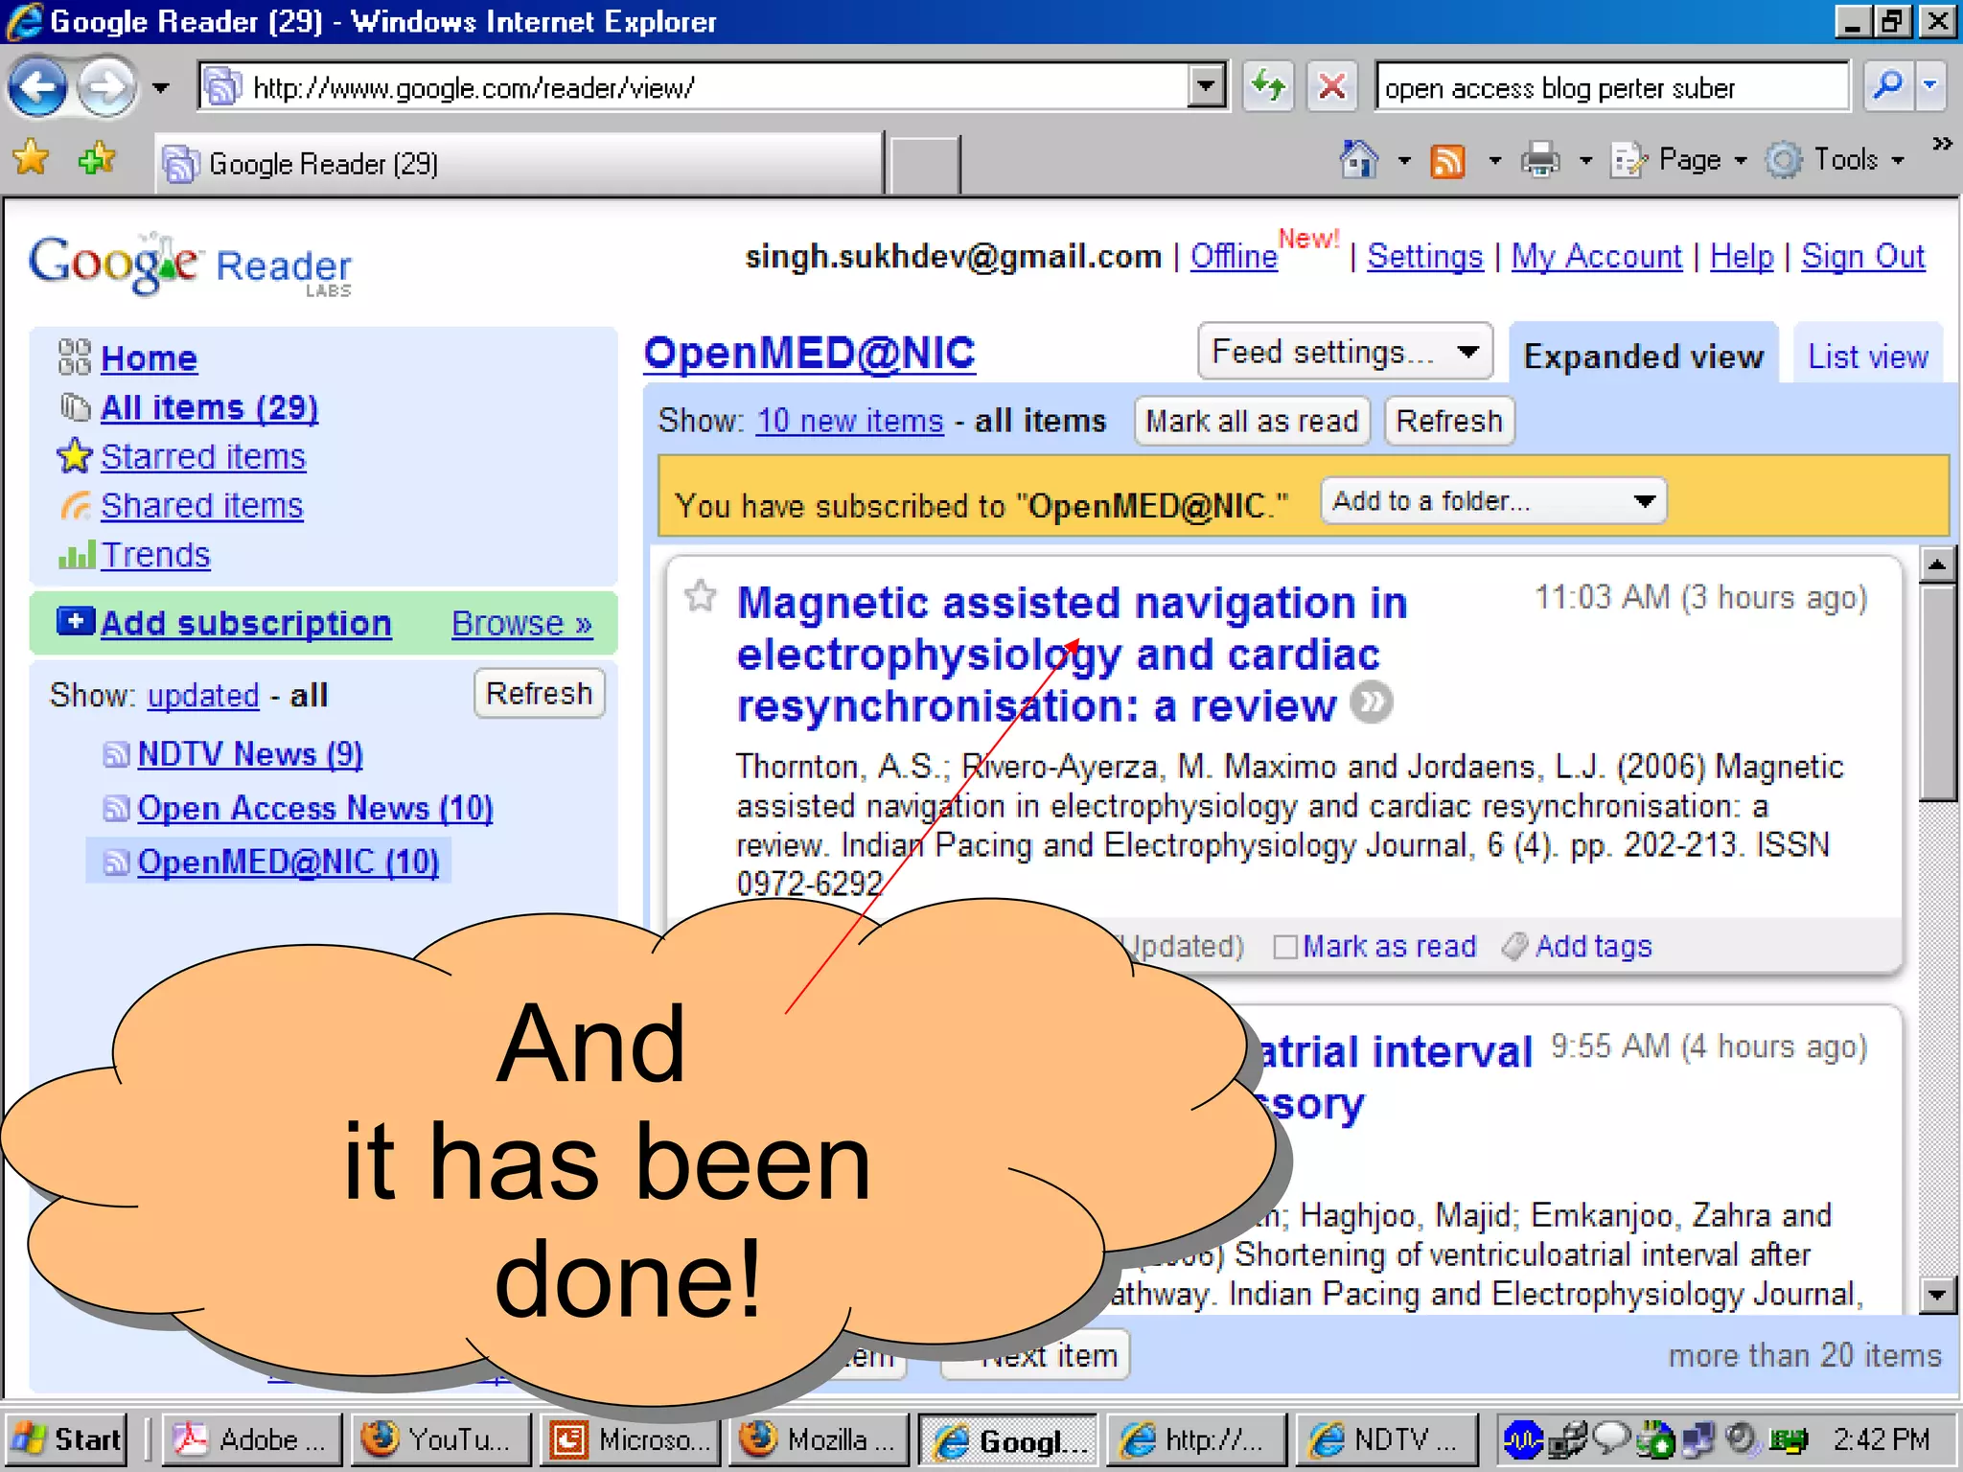Star the Magnetic assisted navigation article
1963x1472 pixels.
[700, 596]
